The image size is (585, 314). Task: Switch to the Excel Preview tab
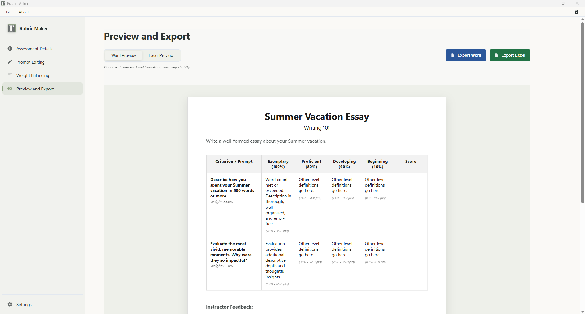point(161,55)
